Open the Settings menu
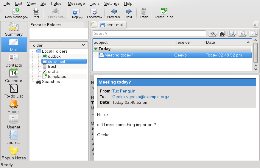 112,4
